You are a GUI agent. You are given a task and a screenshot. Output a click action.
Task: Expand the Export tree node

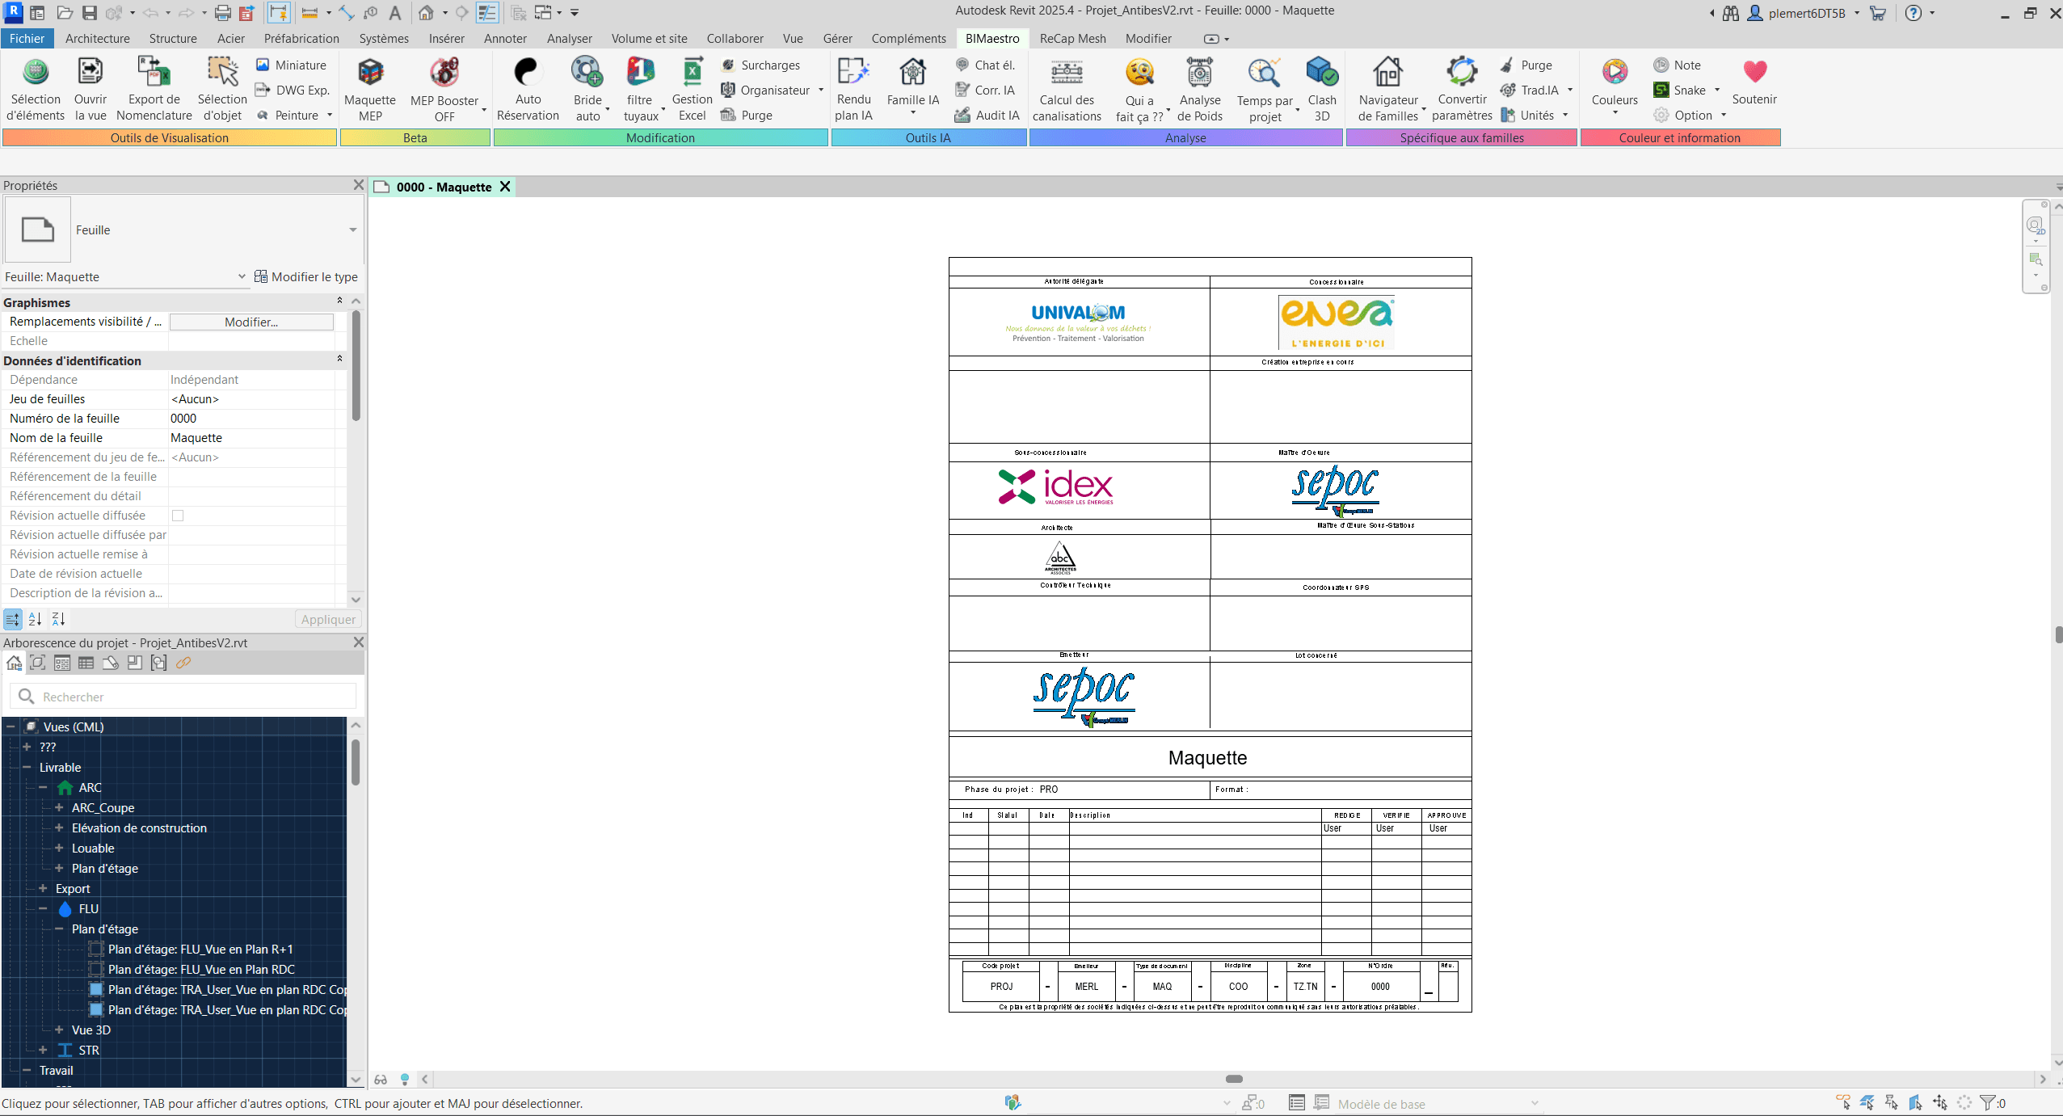click(43, 888)
